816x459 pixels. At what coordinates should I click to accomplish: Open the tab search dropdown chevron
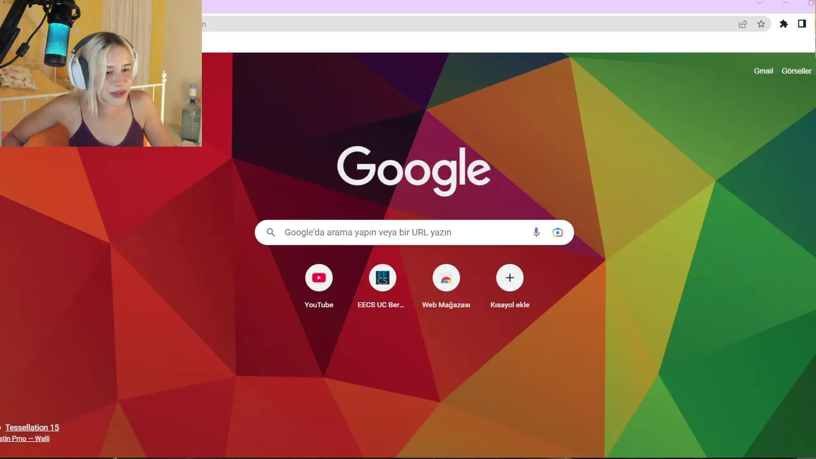(759, 3)
